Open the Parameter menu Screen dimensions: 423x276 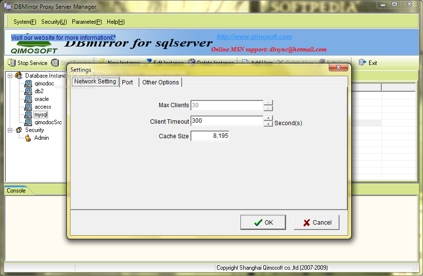click(87, 22)
